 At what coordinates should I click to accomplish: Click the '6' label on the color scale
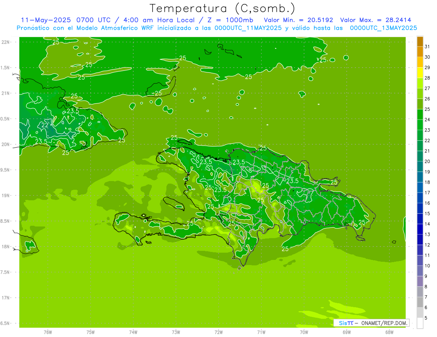click(426, 308)
